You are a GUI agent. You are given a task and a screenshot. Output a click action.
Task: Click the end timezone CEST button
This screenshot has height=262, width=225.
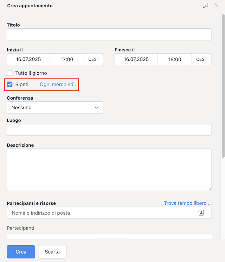[202, 59]
